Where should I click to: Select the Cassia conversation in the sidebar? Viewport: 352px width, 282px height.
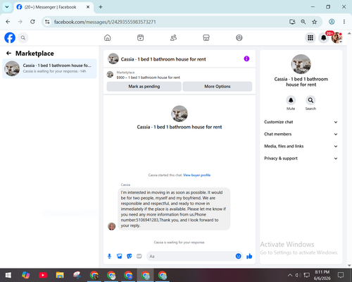(49, 68)
